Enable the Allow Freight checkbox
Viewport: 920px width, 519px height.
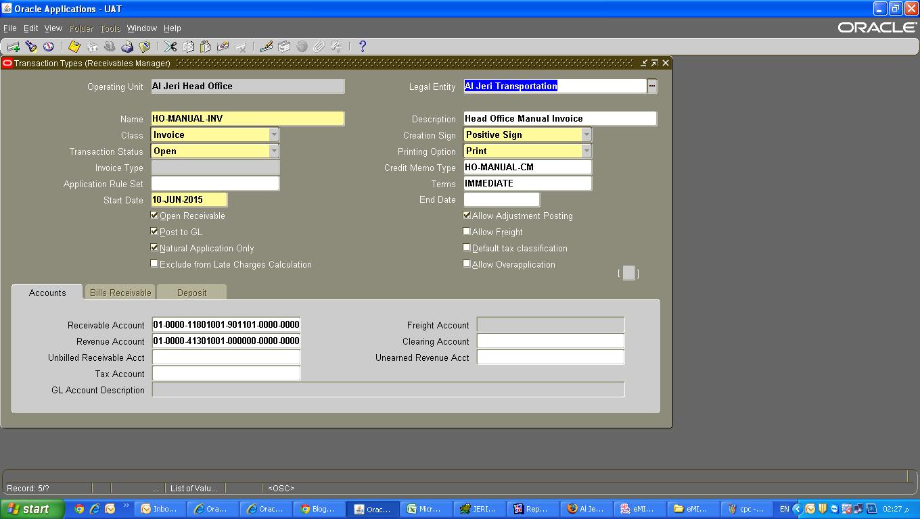pos(467,231)
